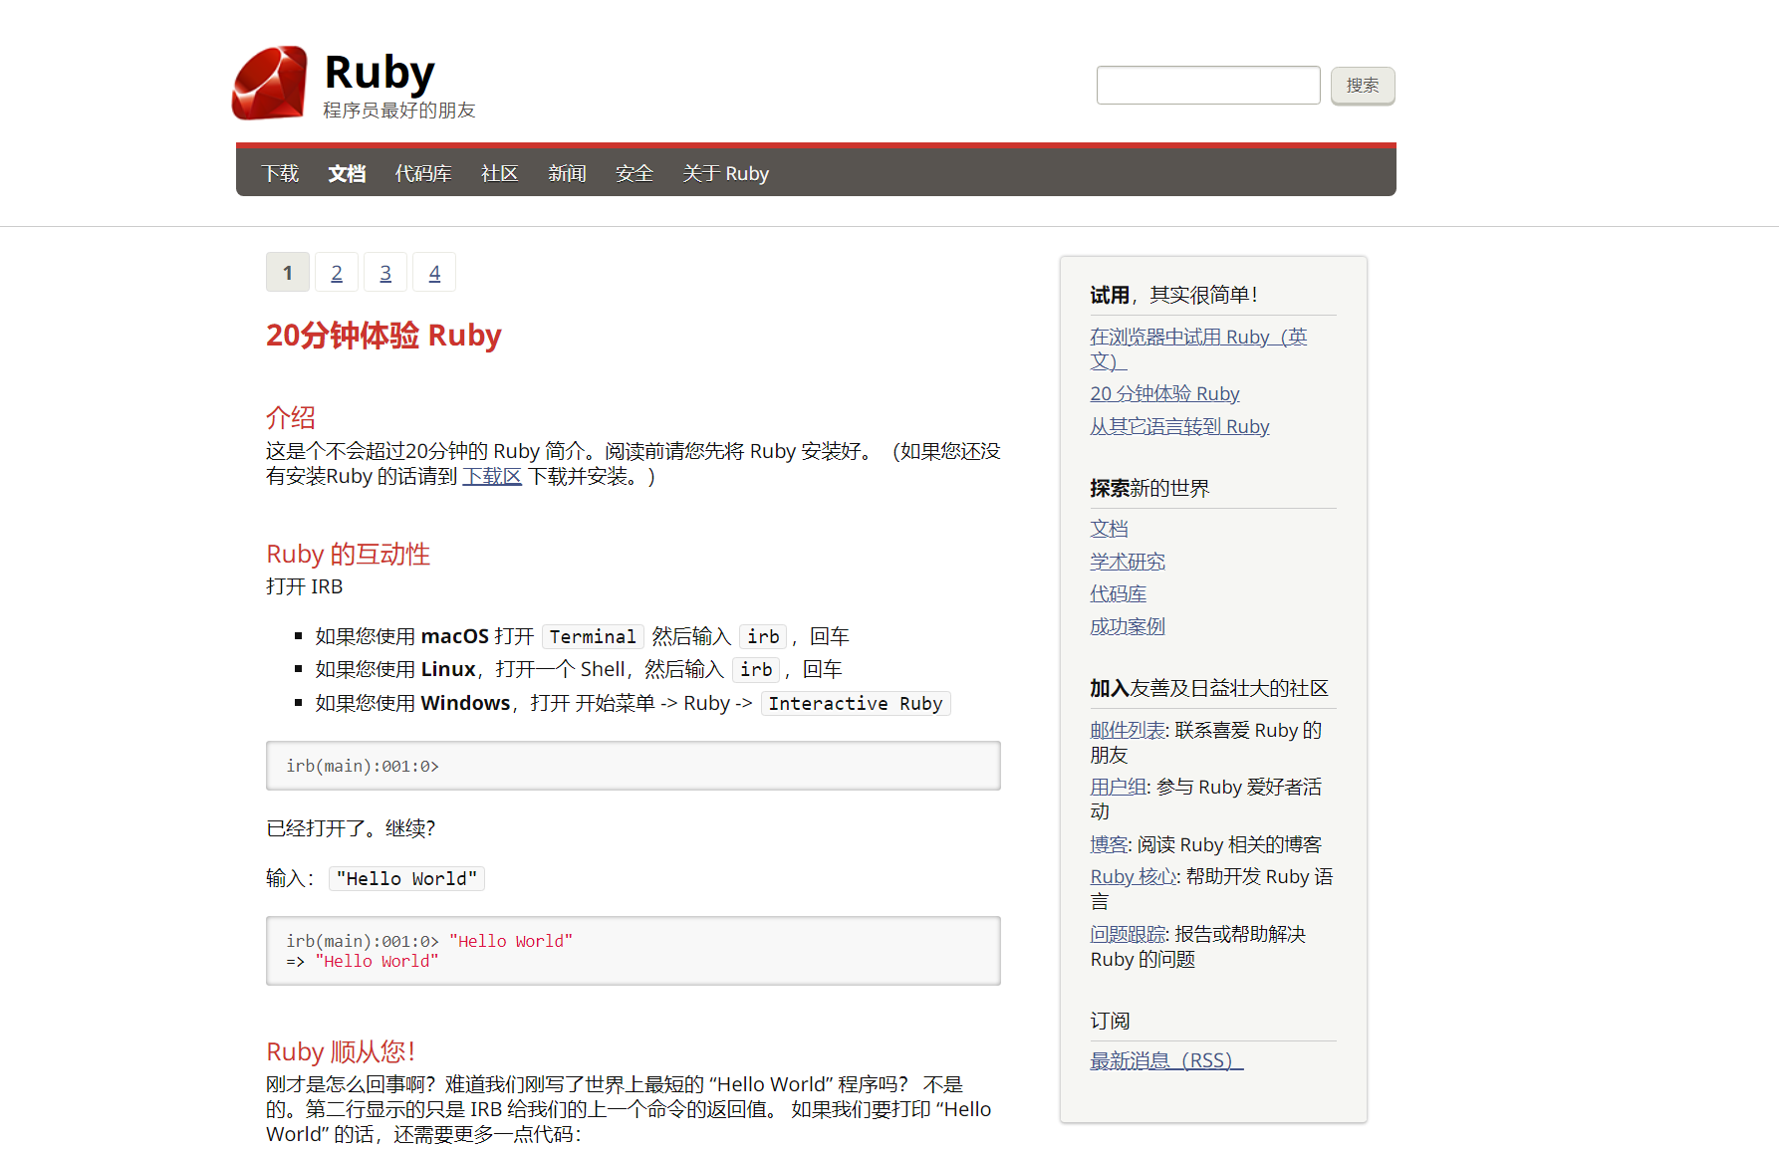Click the 加入友善及日益壮大的社区 sidebar heading

pyautogui.click(x=1209, y=688)
